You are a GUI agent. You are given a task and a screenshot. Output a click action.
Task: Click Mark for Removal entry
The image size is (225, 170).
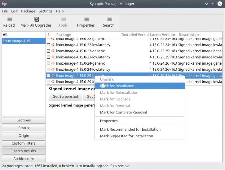[x=140, y=106]
